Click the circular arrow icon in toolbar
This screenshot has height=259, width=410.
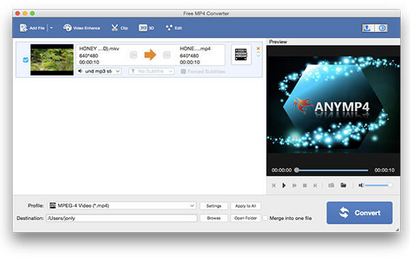point(381,28)
